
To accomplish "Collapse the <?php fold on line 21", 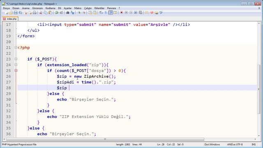I will point(16,48).
